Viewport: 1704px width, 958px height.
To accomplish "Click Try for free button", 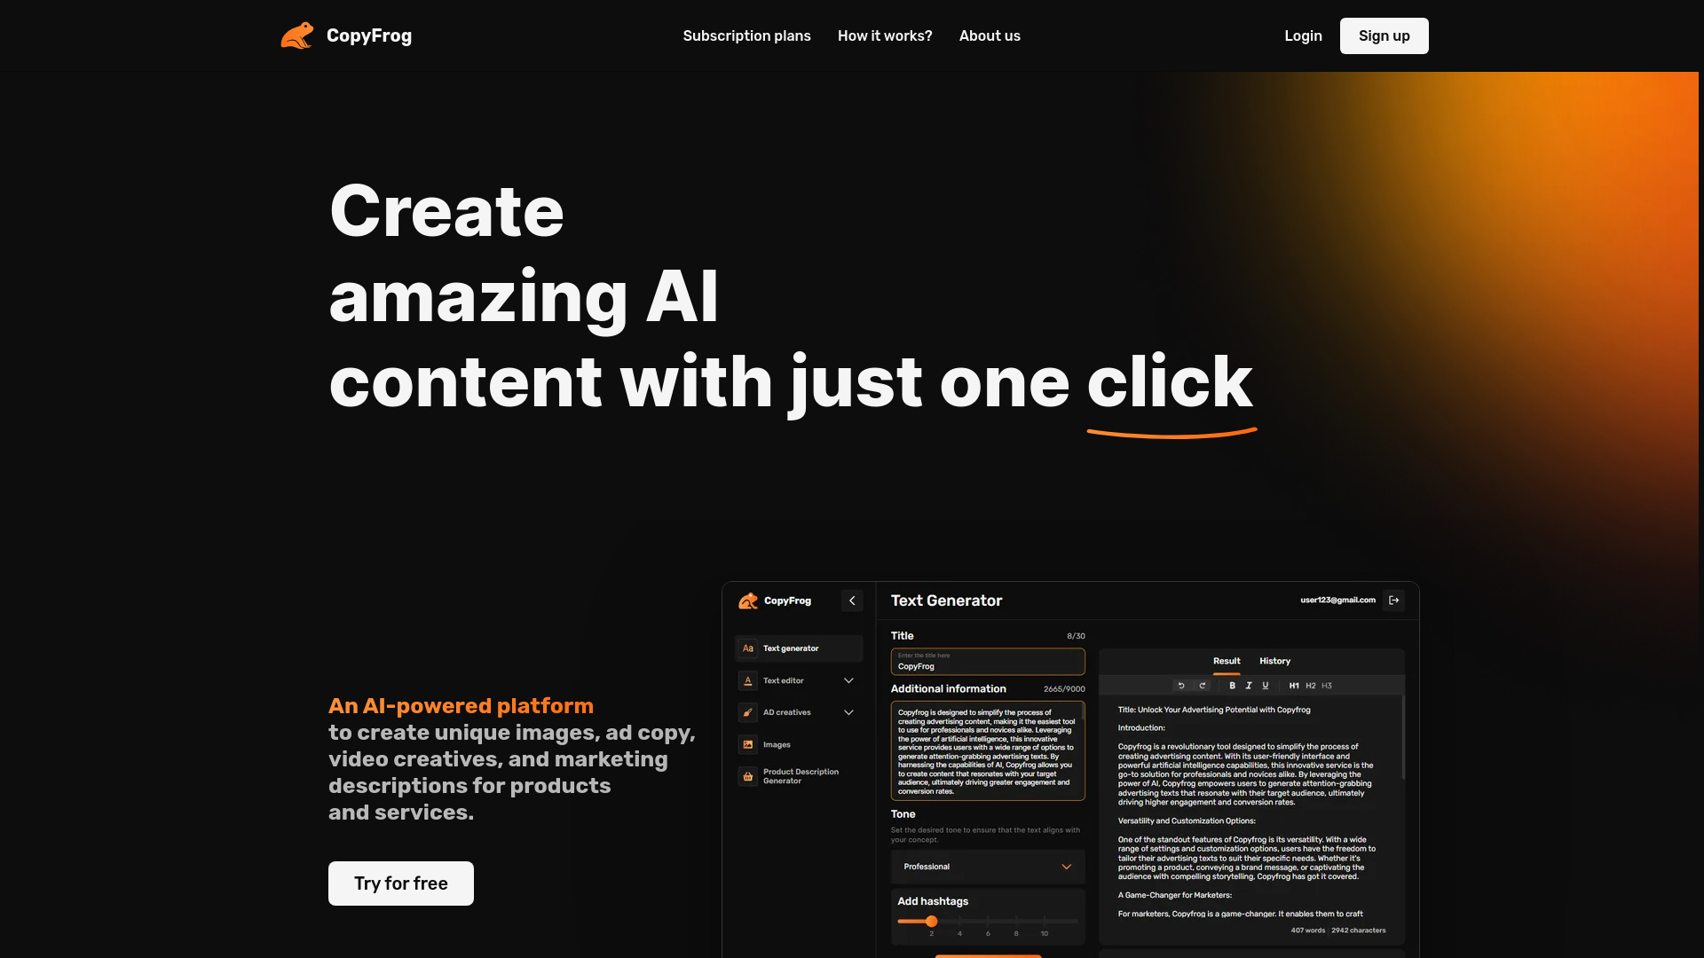I will (x=400, y=883).
